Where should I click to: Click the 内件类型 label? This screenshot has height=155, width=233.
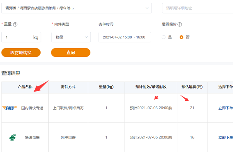[x=62, y=24]
